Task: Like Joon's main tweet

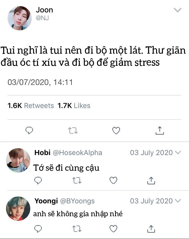Action: pyautogui.click(x=116, y=131)
